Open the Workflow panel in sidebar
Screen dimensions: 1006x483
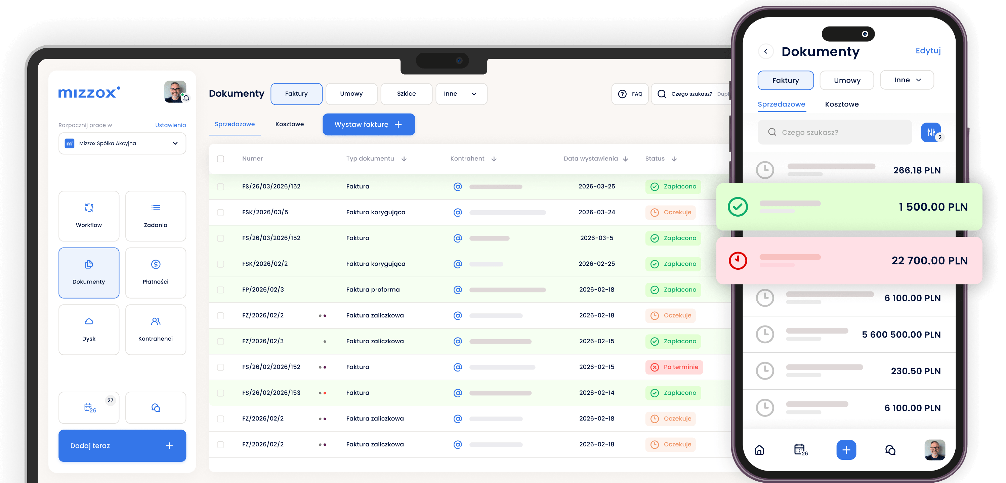pos(89,215)
